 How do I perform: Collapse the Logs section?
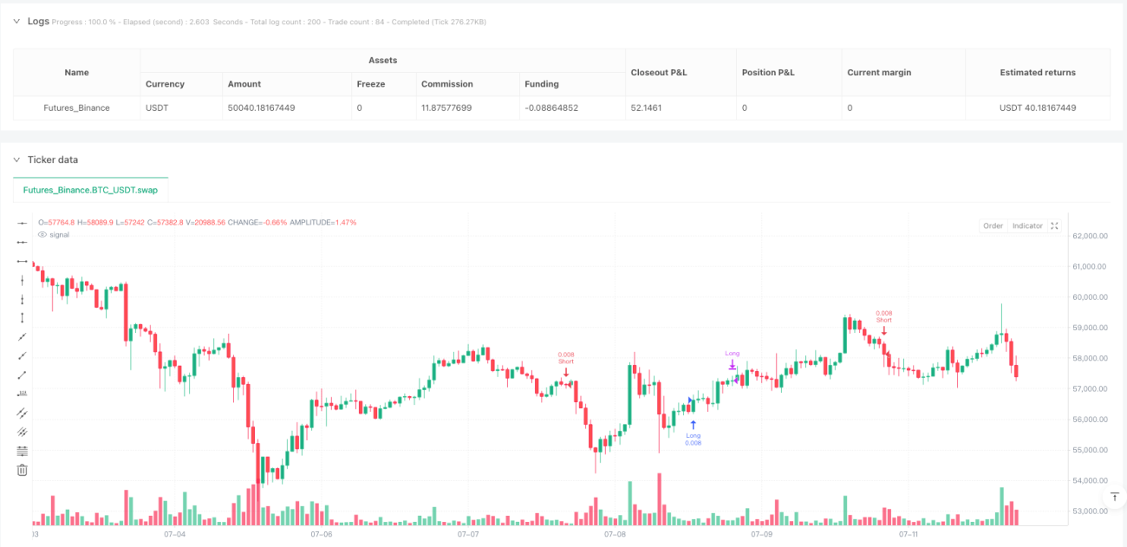16,21
